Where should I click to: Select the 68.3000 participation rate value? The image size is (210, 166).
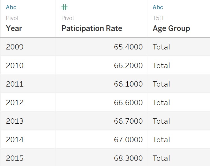pyautogui.click(x=128, y=158)
